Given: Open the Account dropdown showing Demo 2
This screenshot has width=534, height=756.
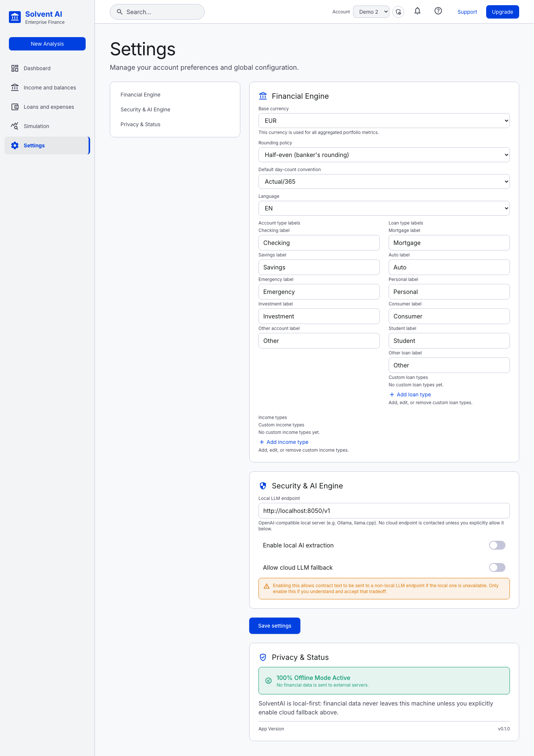Looking at the screenshot, I should [x=371, y=12].
